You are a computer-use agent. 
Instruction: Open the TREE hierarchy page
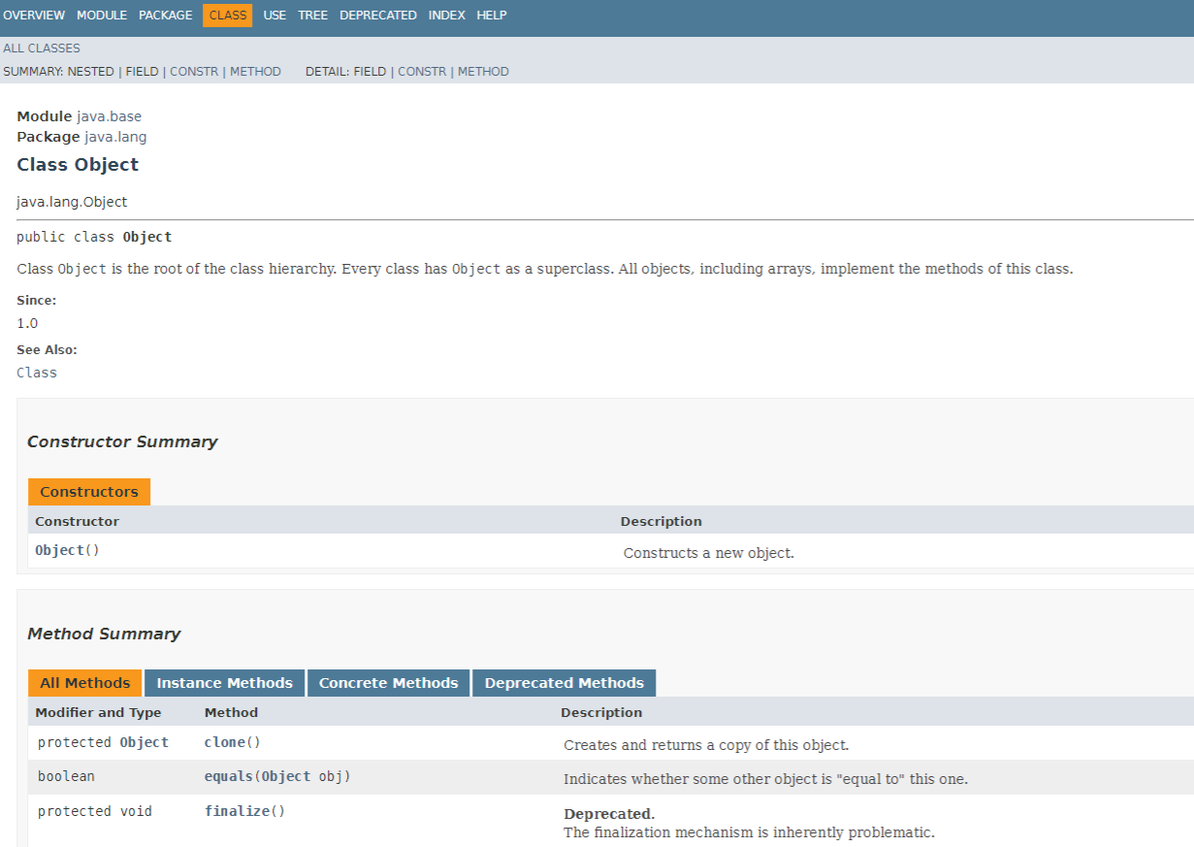click(312, 16)
